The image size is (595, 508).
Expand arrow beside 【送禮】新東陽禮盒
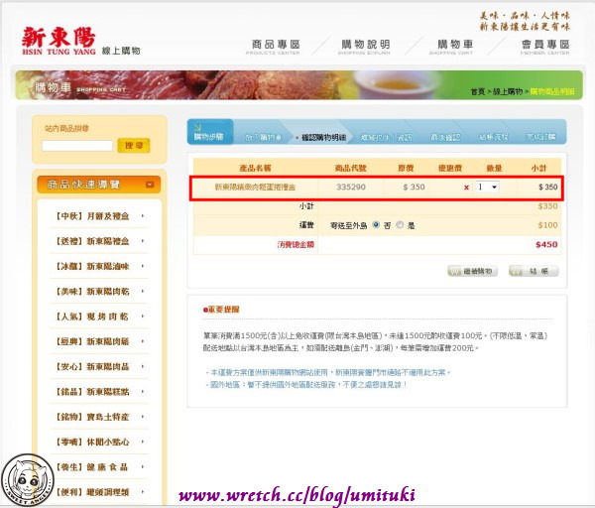tap(143, 241)
